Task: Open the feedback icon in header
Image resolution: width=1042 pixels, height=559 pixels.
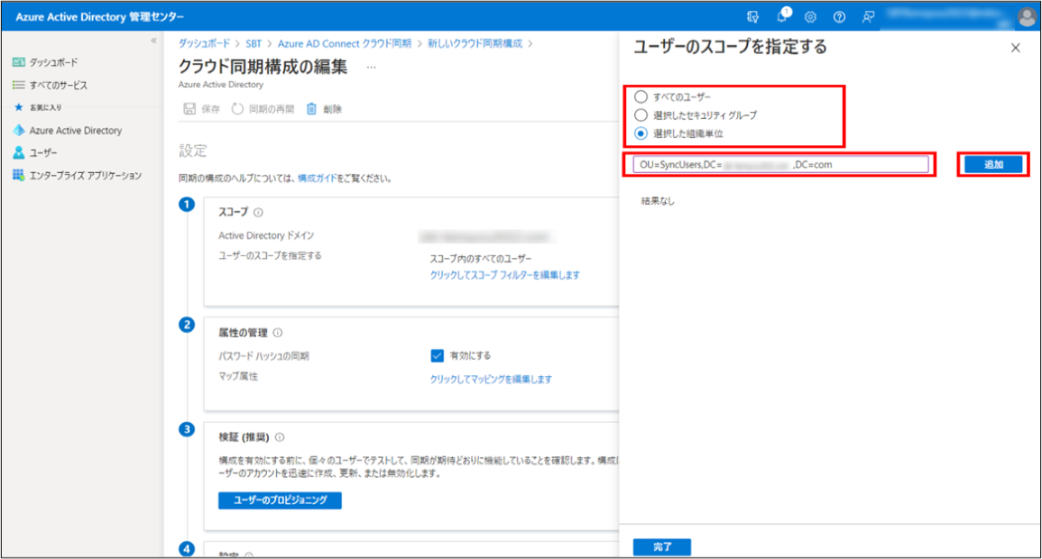Action: point(868,17)
